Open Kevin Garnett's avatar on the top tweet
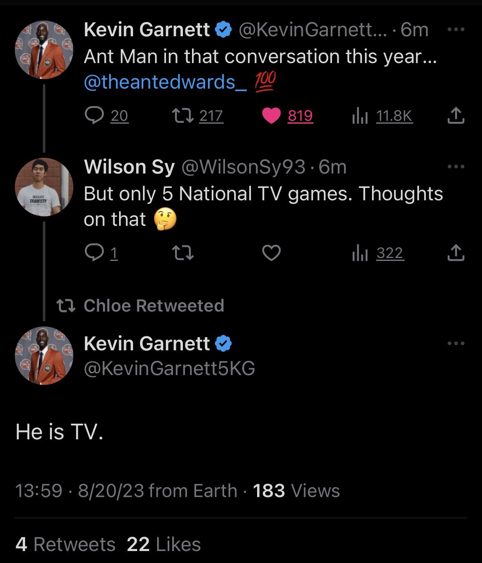 pyautogui.click(x=44, y=49)
